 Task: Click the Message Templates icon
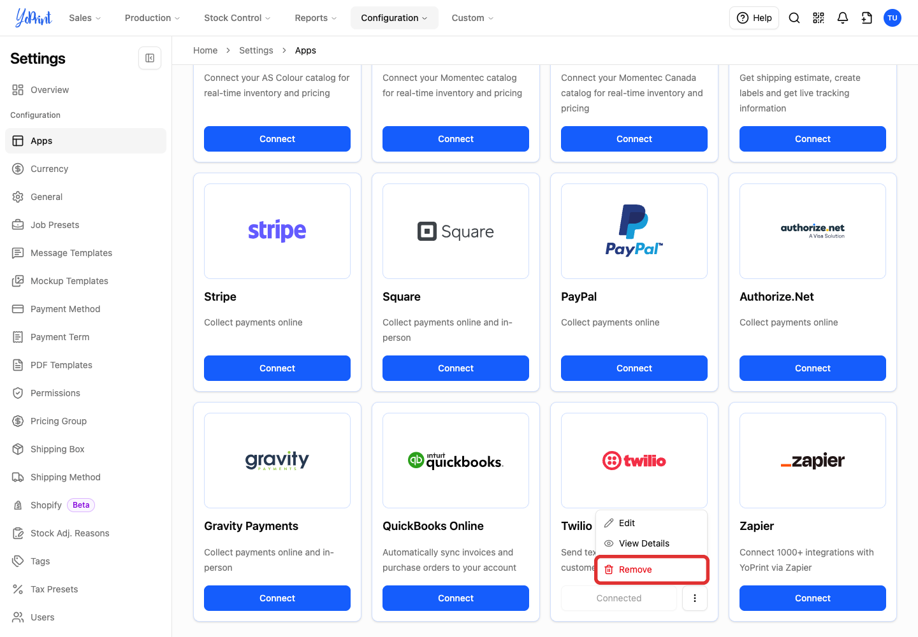(18, 253)
